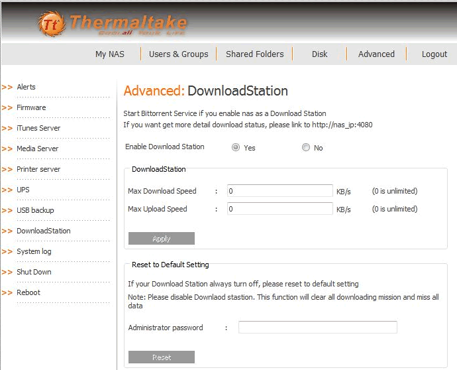Click the arrows icon beside Shut Down
The image size is (457, 370).
pos(7,273)
